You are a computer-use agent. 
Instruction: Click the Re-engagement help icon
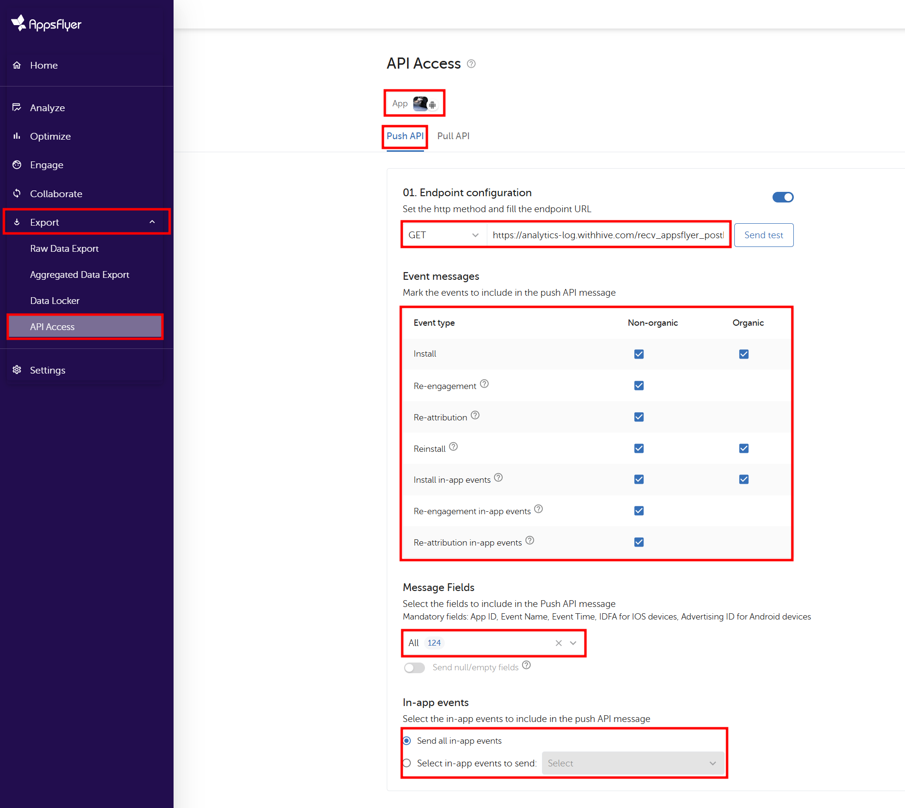484,384
